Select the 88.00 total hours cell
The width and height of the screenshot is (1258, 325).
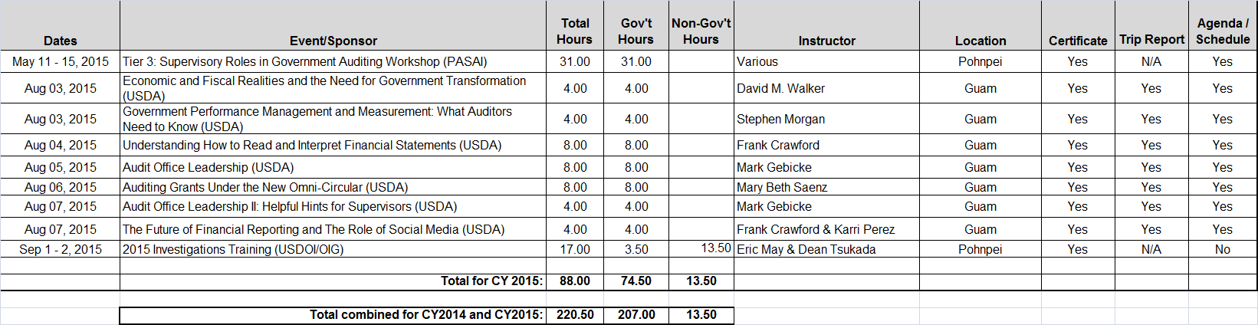coord(575,281)
